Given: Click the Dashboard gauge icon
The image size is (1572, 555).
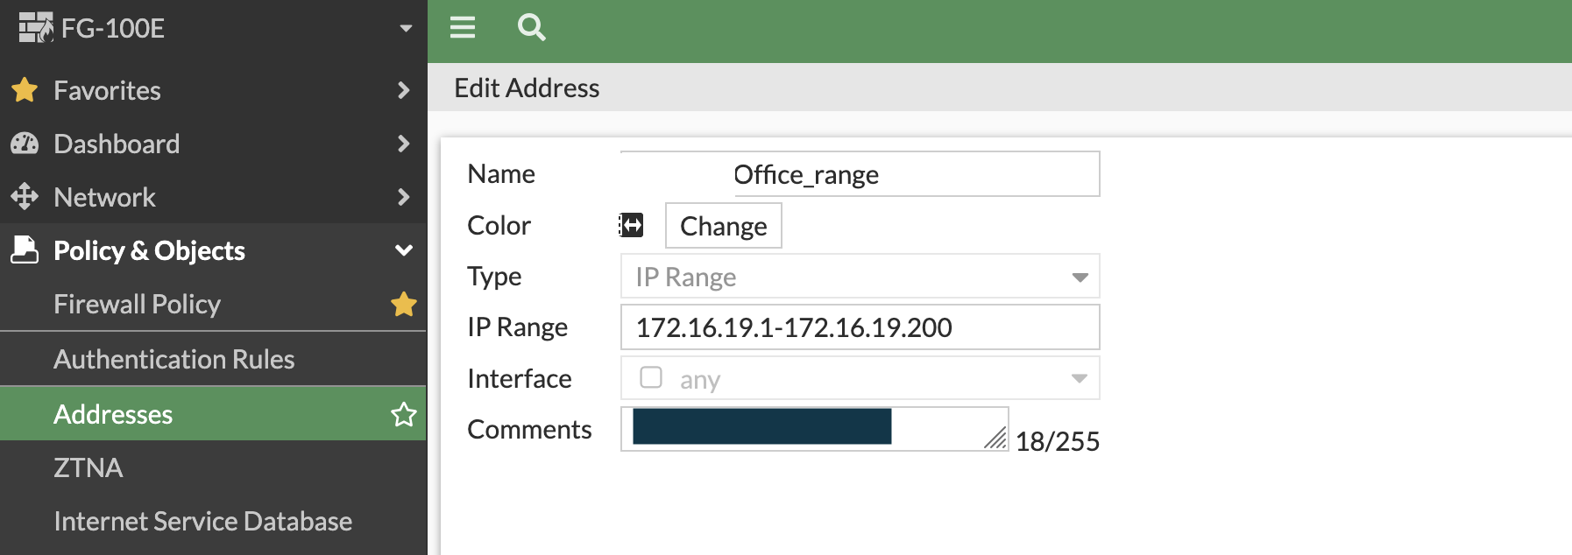Looking at the screenshot, I should click(x=25, y=144).
